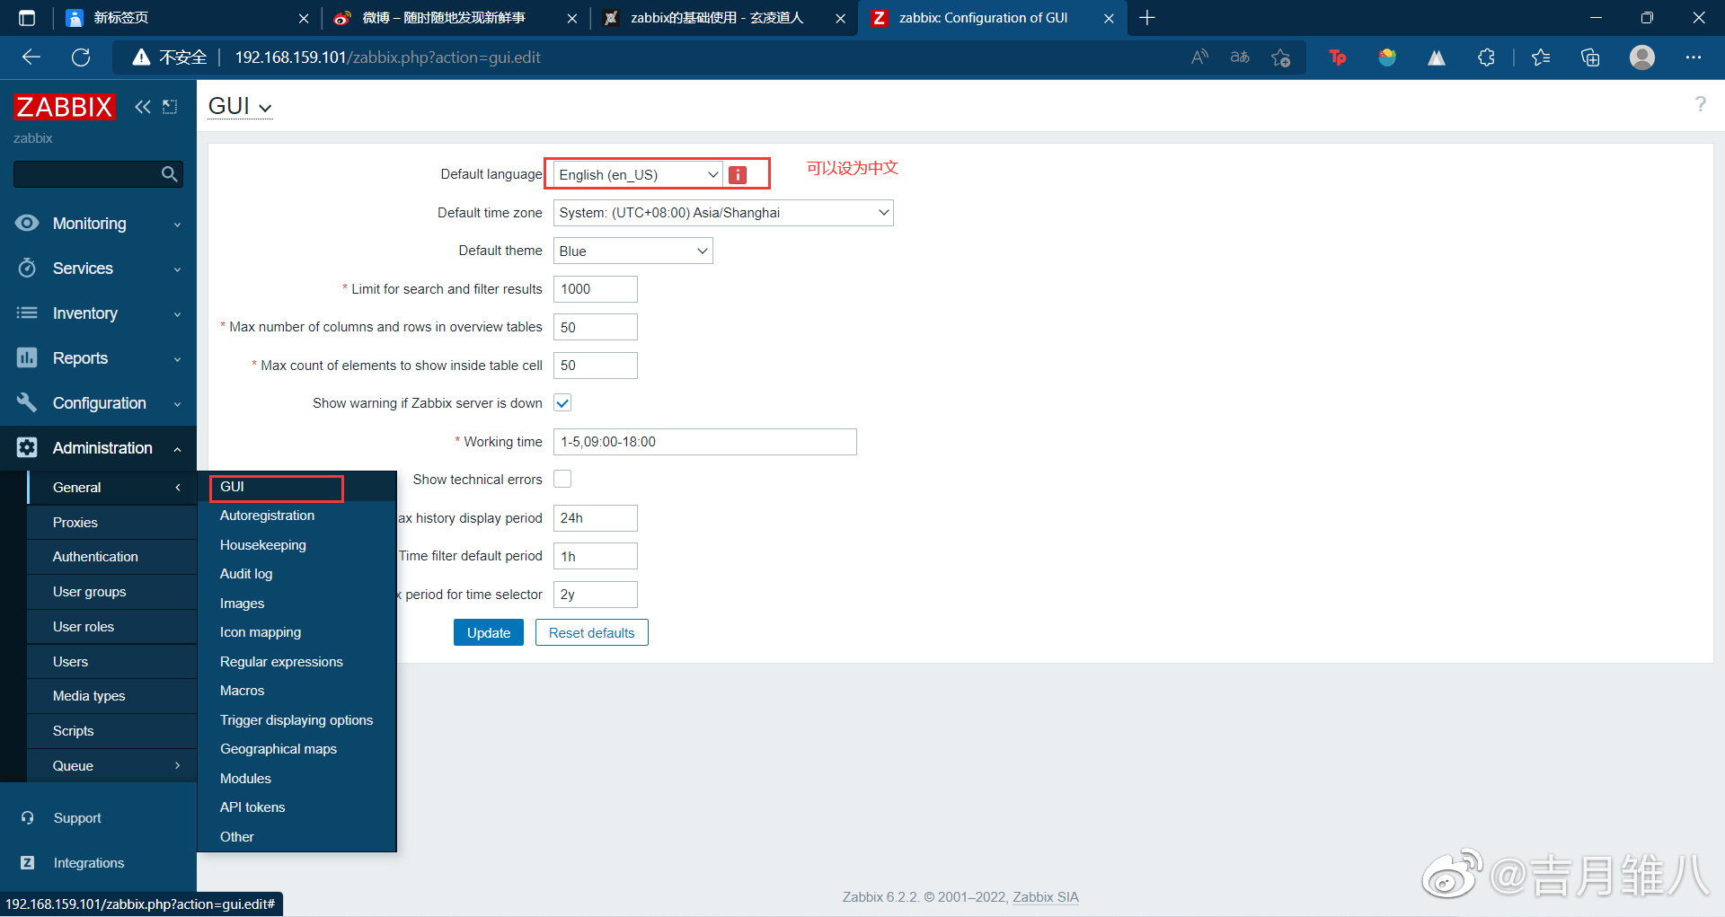The width and height of the screenshot is (1725, 917).
Task: Click the Monitoring eye icon
Action: 27,223
